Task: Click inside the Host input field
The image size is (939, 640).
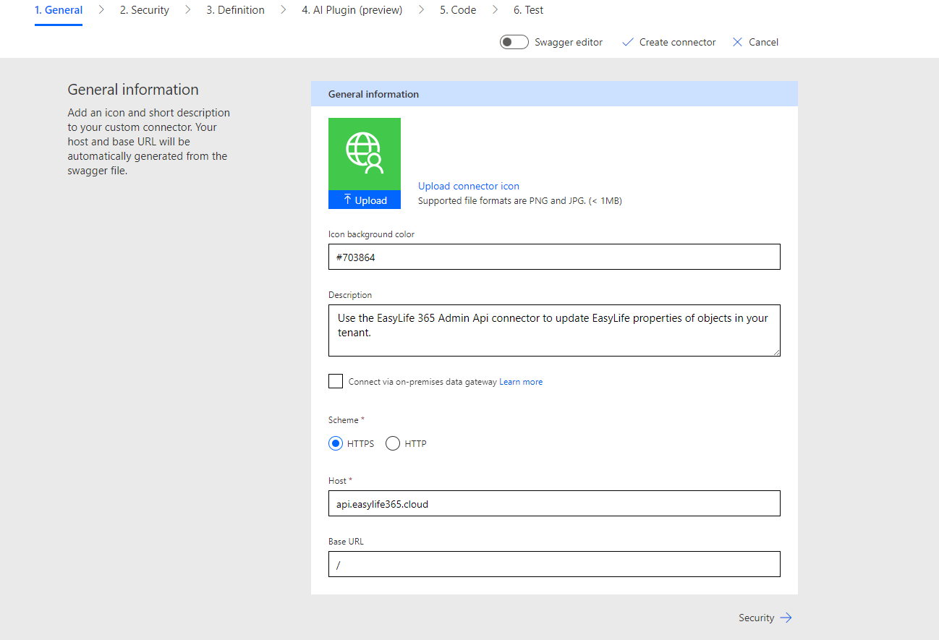Action: (554, 503)
